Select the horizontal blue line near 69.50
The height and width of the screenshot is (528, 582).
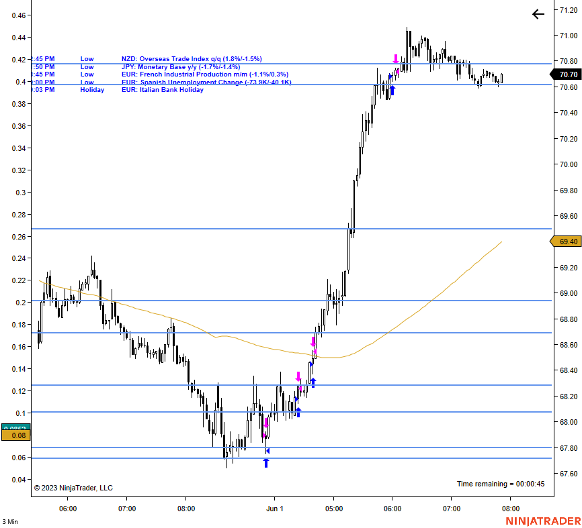click(x=292, y=229)
